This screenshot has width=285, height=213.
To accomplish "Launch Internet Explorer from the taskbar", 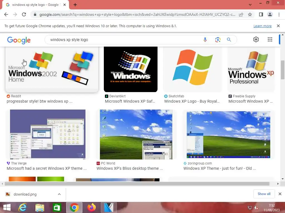I will 23,207.
